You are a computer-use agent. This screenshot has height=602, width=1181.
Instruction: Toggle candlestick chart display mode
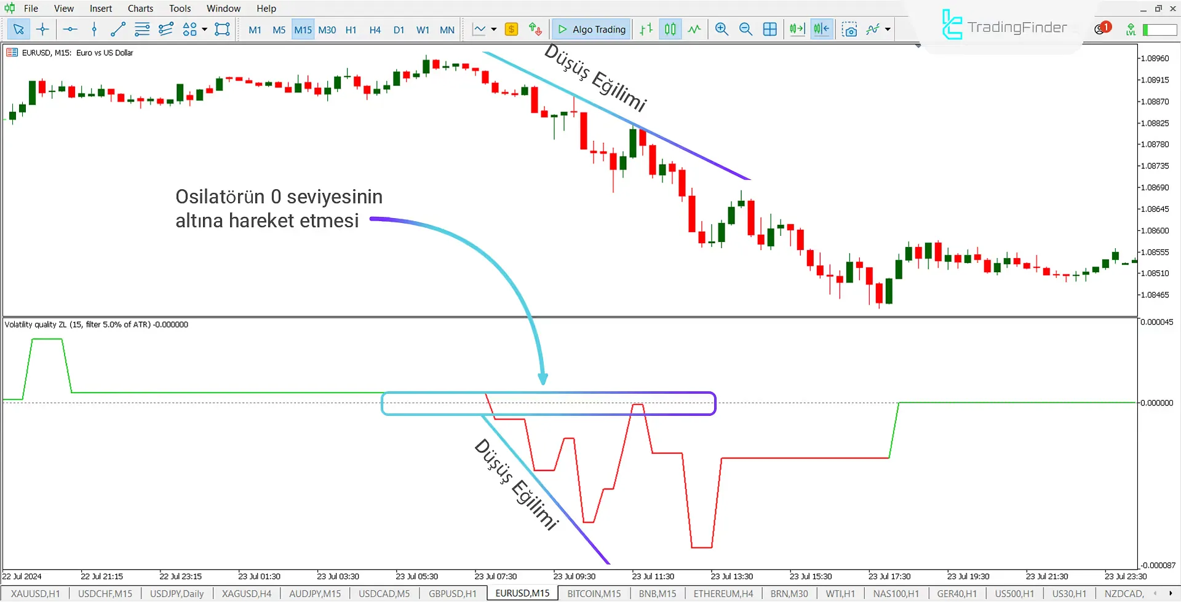(x=670, y=29)
